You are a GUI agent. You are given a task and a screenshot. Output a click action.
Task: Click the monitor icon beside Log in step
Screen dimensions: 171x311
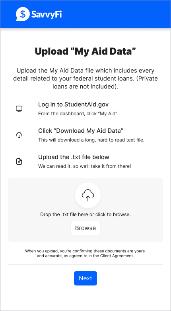[x=19, y=109]
